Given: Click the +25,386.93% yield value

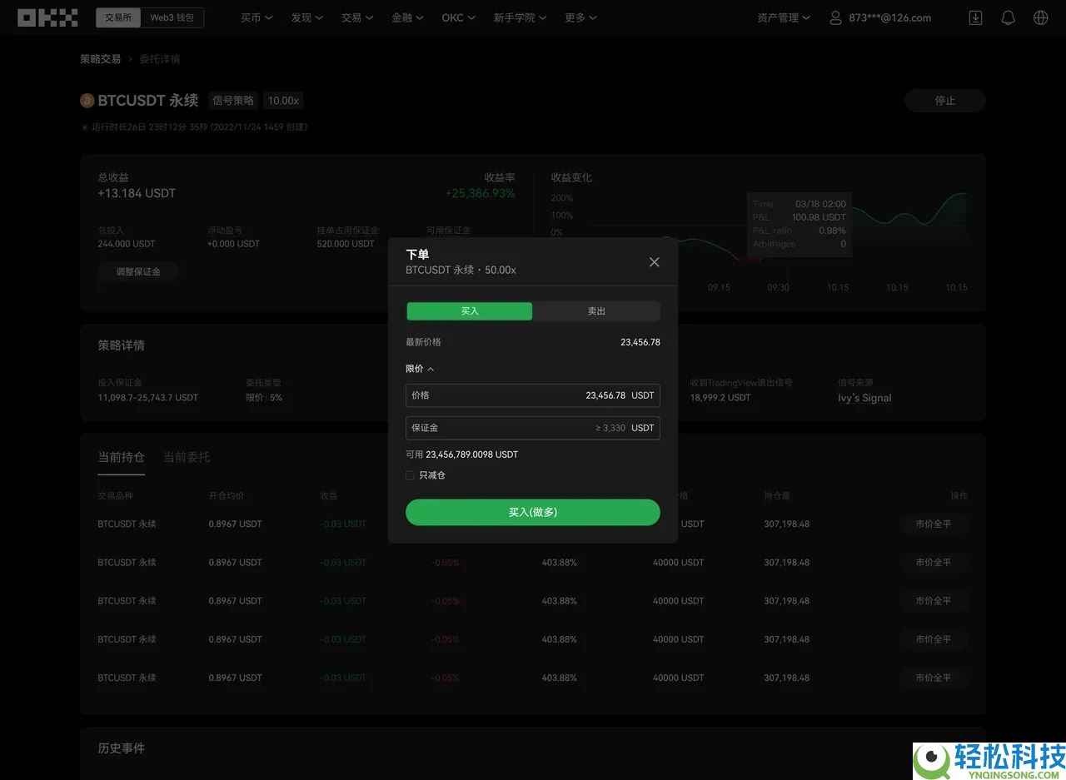Looking at the screenshot, I should pyautogui.click(x=480, y=193).
